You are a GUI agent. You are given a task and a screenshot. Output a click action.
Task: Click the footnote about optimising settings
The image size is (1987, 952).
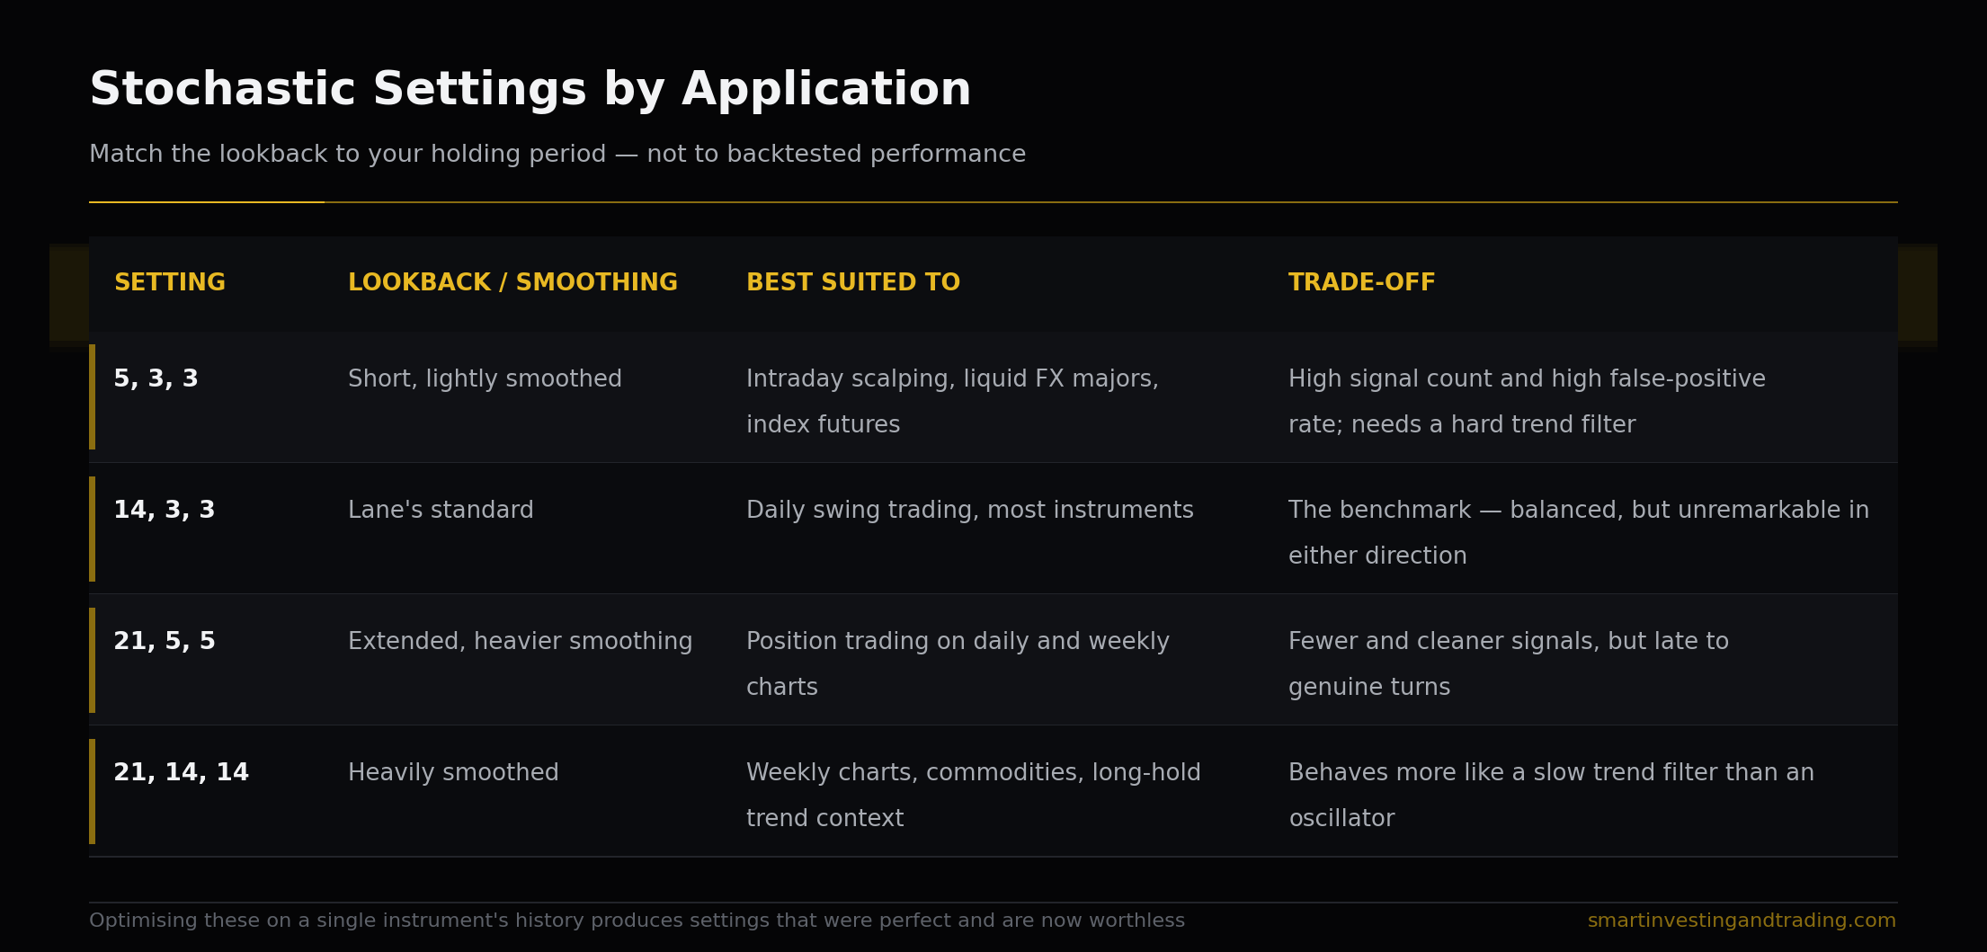tap(637, 921)
